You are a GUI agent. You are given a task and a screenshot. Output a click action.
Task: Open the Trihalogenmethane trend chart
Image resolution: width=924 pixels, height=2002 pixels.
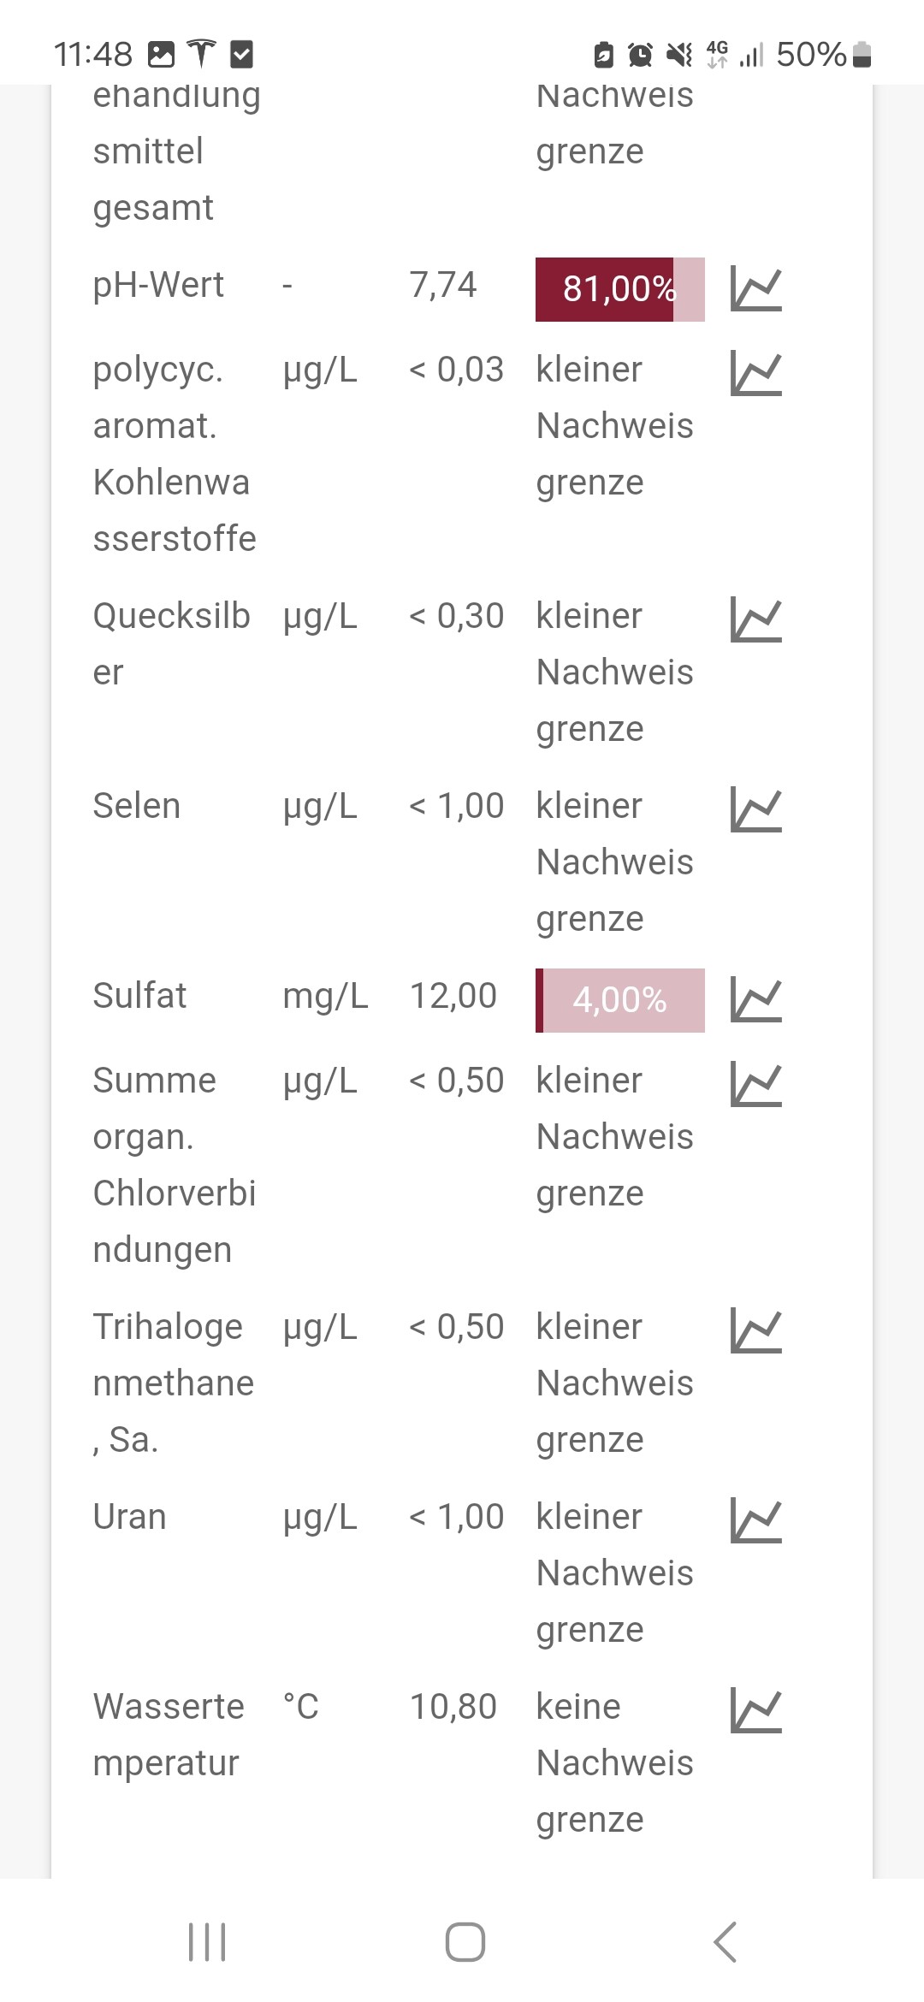756,1331
